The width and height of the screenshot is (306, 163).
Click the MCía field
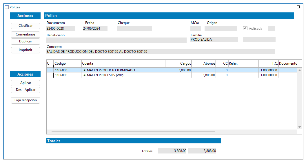196,29
